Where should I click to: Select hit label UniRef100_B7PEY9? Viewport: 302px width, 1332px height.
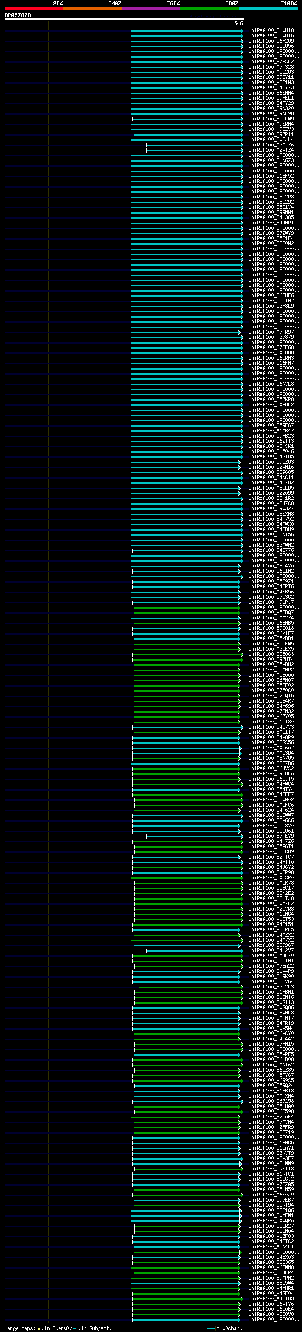[x=271, y=835]
